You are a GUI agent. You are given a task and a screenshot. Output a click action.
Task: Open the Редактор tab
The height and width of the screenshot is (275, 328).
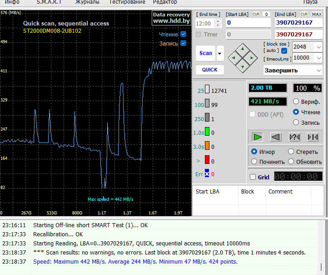tap(165, 2)
